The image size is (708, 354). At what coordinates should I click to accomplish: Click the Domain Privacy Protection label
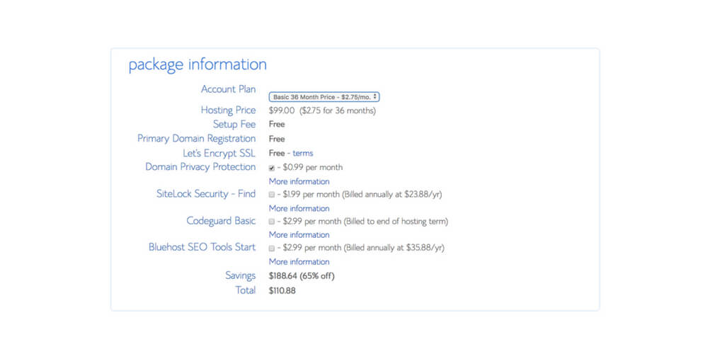coord(200,166)
